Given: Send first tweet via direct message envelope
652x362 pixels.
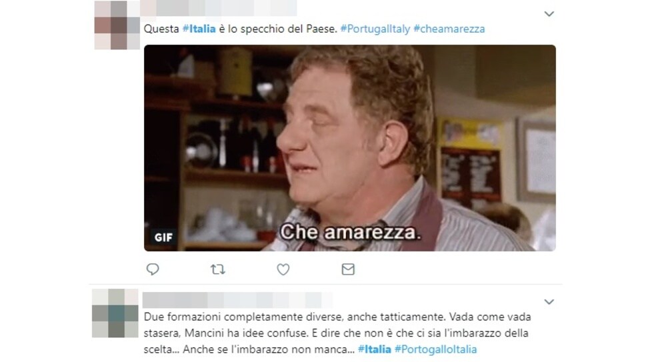Looking at the screenshot, I should (348, 269).
